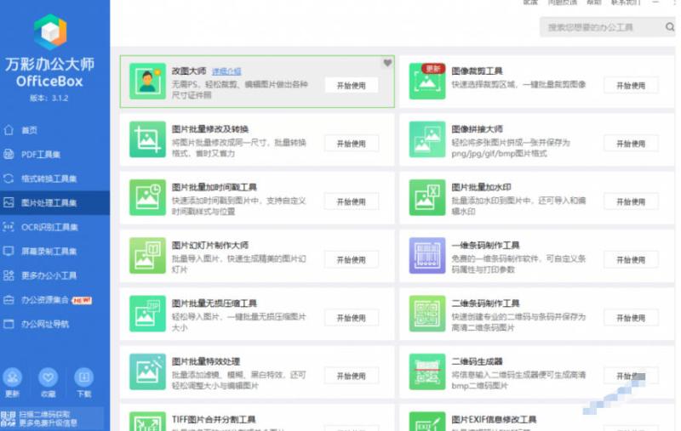The width and height of the screenshot is (681, 431).
Task: Open 联系我们 in the top menu
Action: point(626,3)
